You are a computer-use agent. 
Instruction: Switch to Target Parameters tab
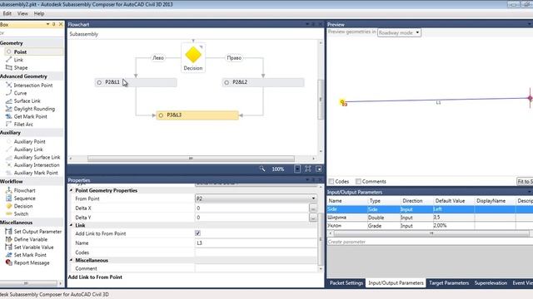pos(449,282)
